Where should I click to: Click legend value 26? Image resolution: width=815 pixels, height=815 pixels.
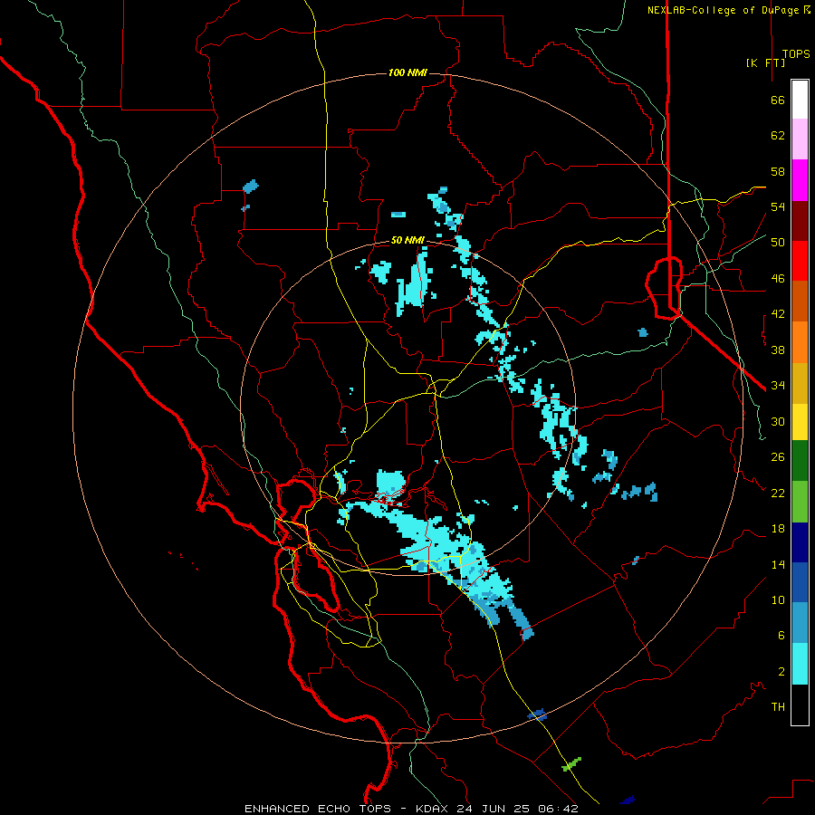778,457
